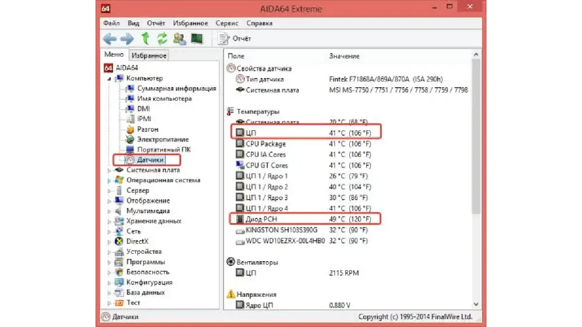Click the Напряжения warning icon
582x327 pixels.
coord(231,294)
